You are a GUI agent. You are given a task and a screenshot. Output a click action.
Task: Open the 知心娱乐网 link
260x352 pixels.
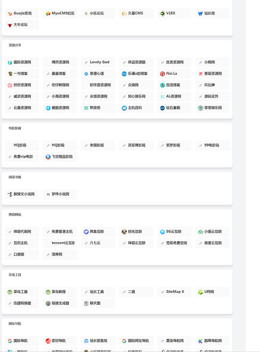(137, 96)
